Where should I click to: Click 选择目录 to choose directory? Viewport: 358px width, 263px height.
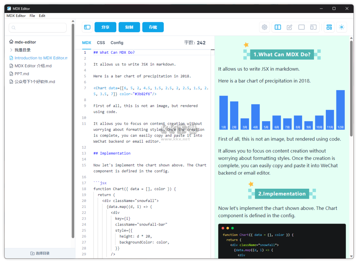(x=40, y=253)
